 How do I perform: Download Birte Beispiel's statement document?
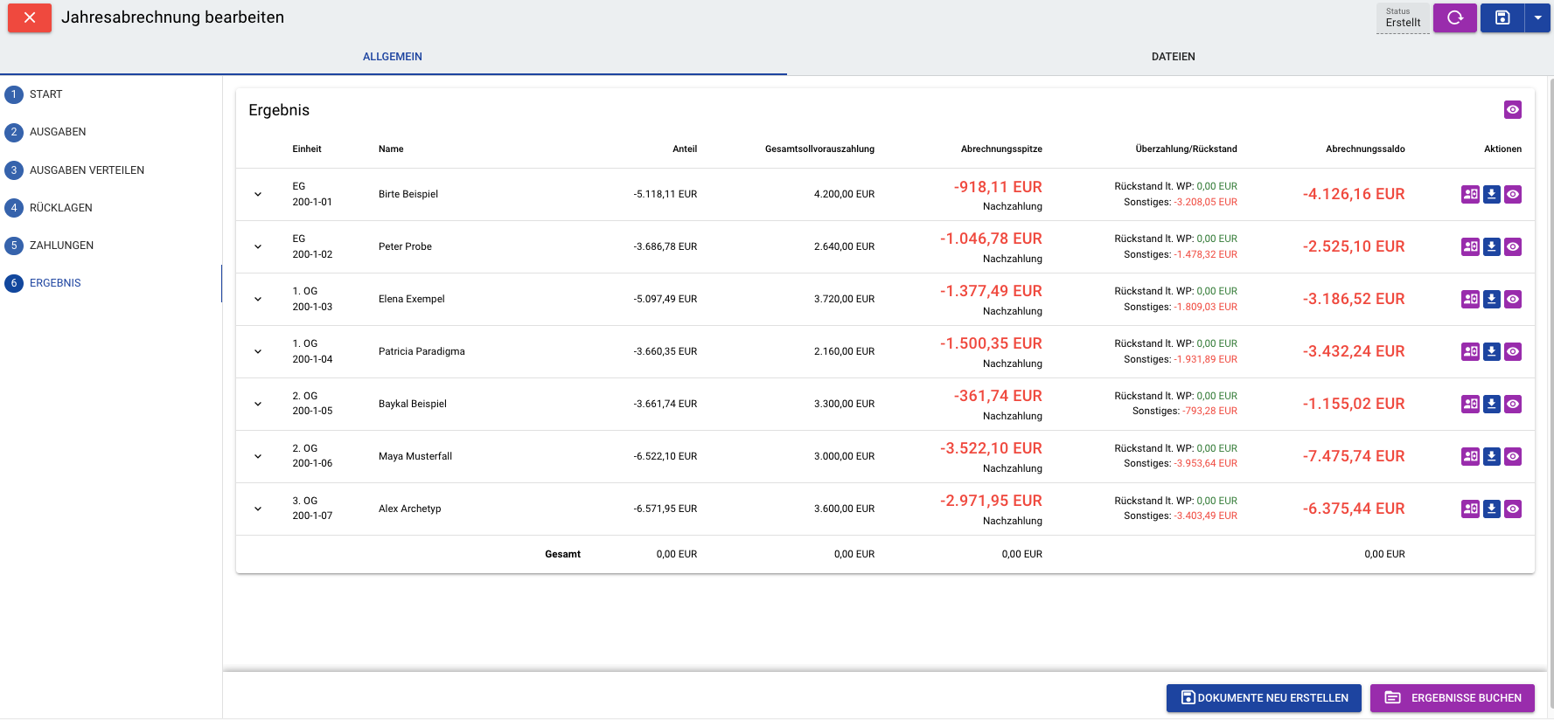[x=1492, y=194]
